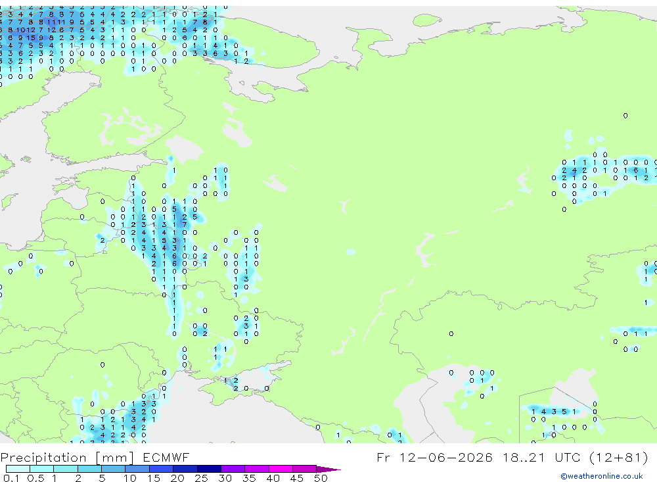Viewport: 657px width, 482px height.
Task: Click the '0.5' legend value
Action: pyautogui.click(x=35, y=478)
